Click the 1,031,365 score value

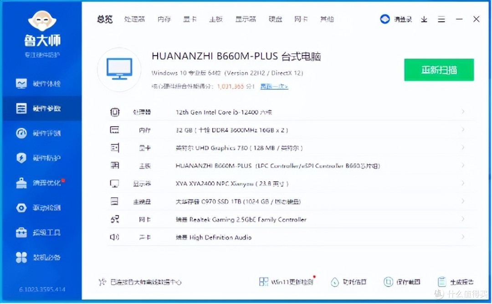[231, 86]
